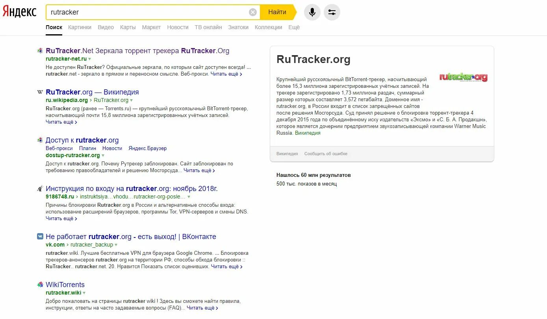Click the vk.com green URL

pos(55,245)
